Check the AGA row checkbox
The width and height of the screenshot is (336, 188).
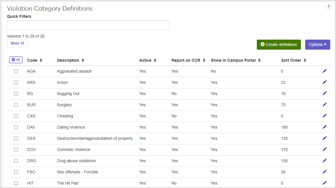click(x=16, y=71)
